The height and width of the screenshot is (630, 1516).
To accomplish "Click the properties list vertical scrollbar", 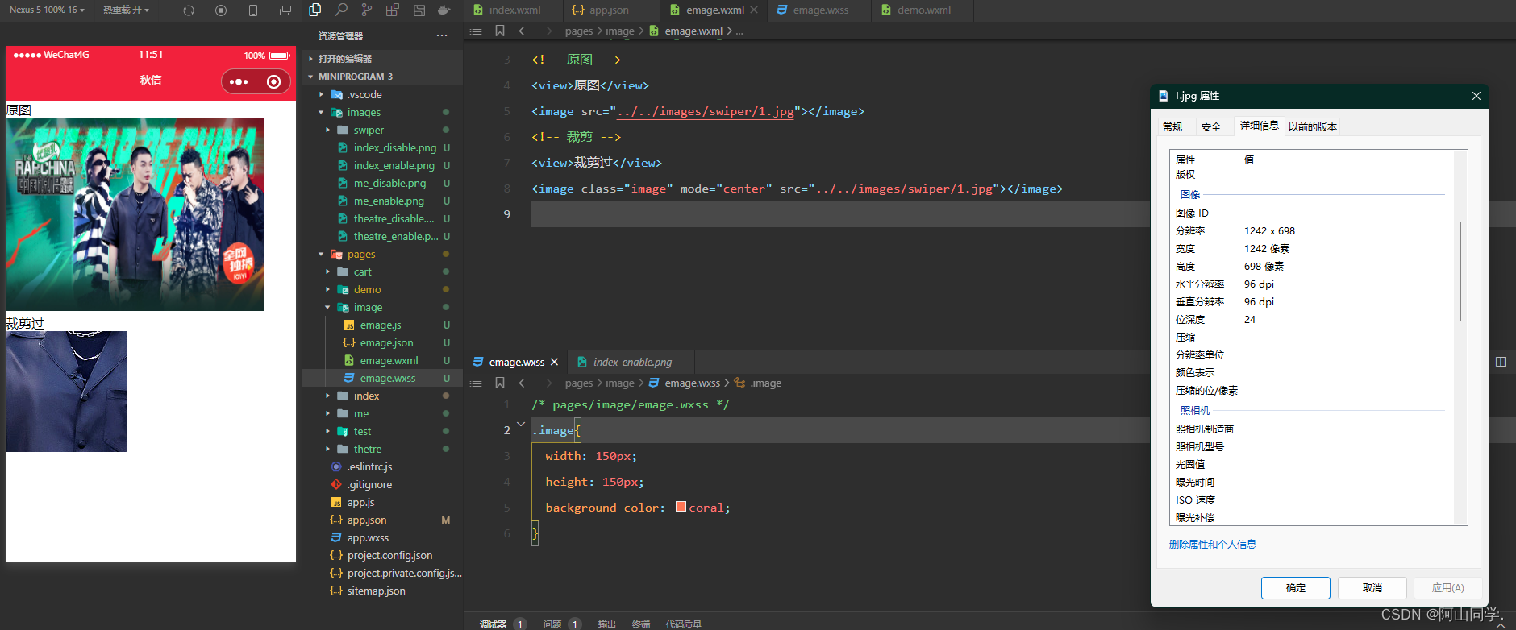I will click(1460, 271).
